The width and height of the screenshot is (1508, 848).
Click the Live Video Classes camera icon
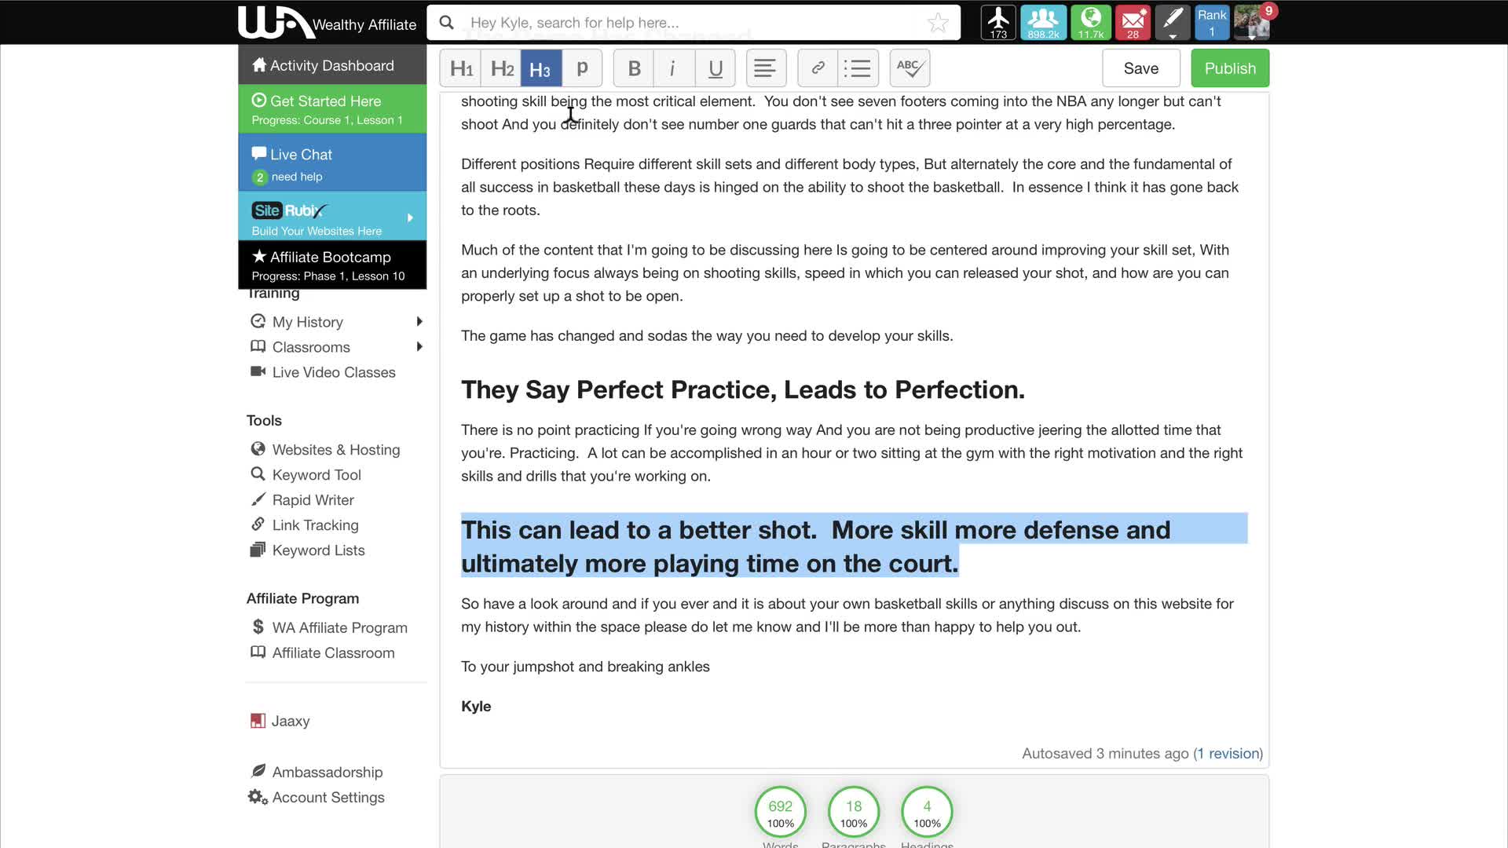coord(258,371)
